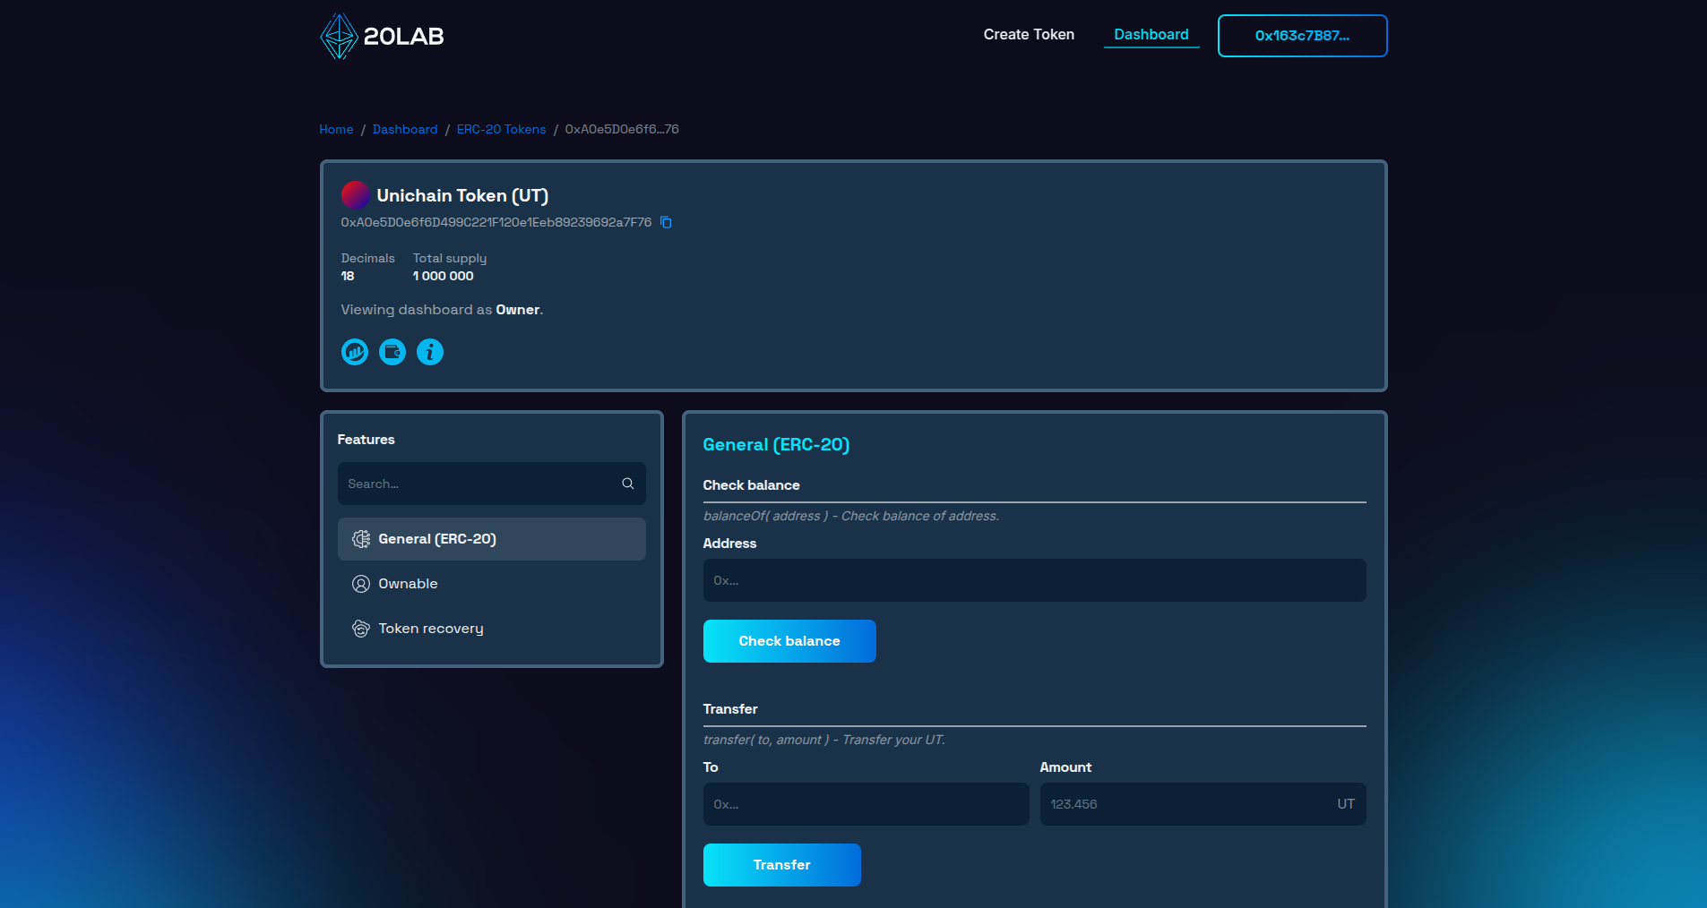Click the Transfer button
This screenshot has height=908, width=1707.
781,865
